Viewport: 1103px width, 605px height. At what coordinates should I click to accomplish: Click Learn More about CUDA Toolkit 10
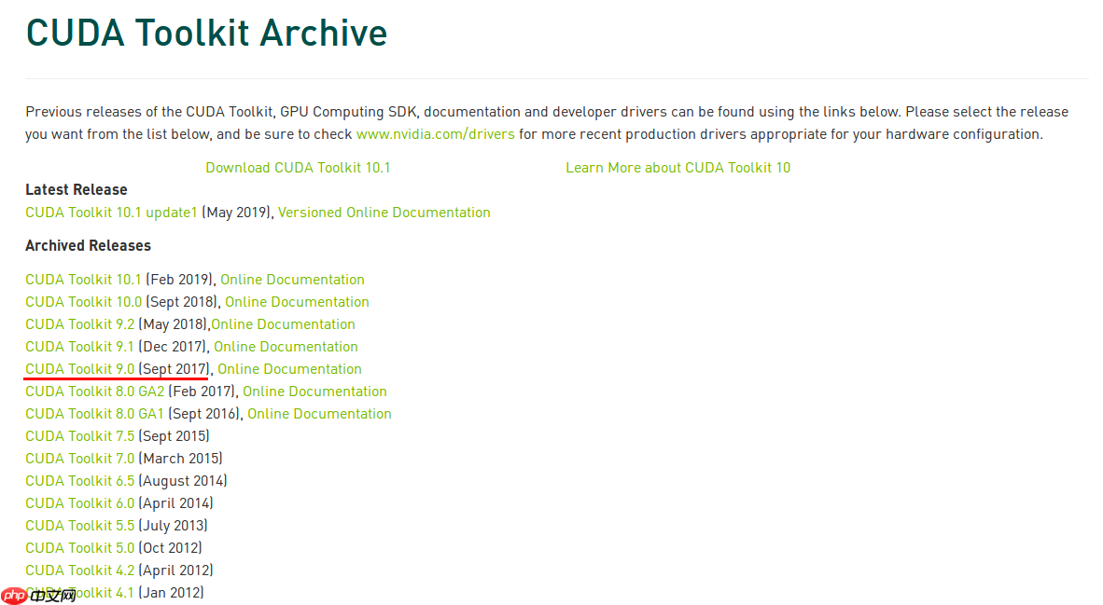pyautogui.click(x=677, y=168)
